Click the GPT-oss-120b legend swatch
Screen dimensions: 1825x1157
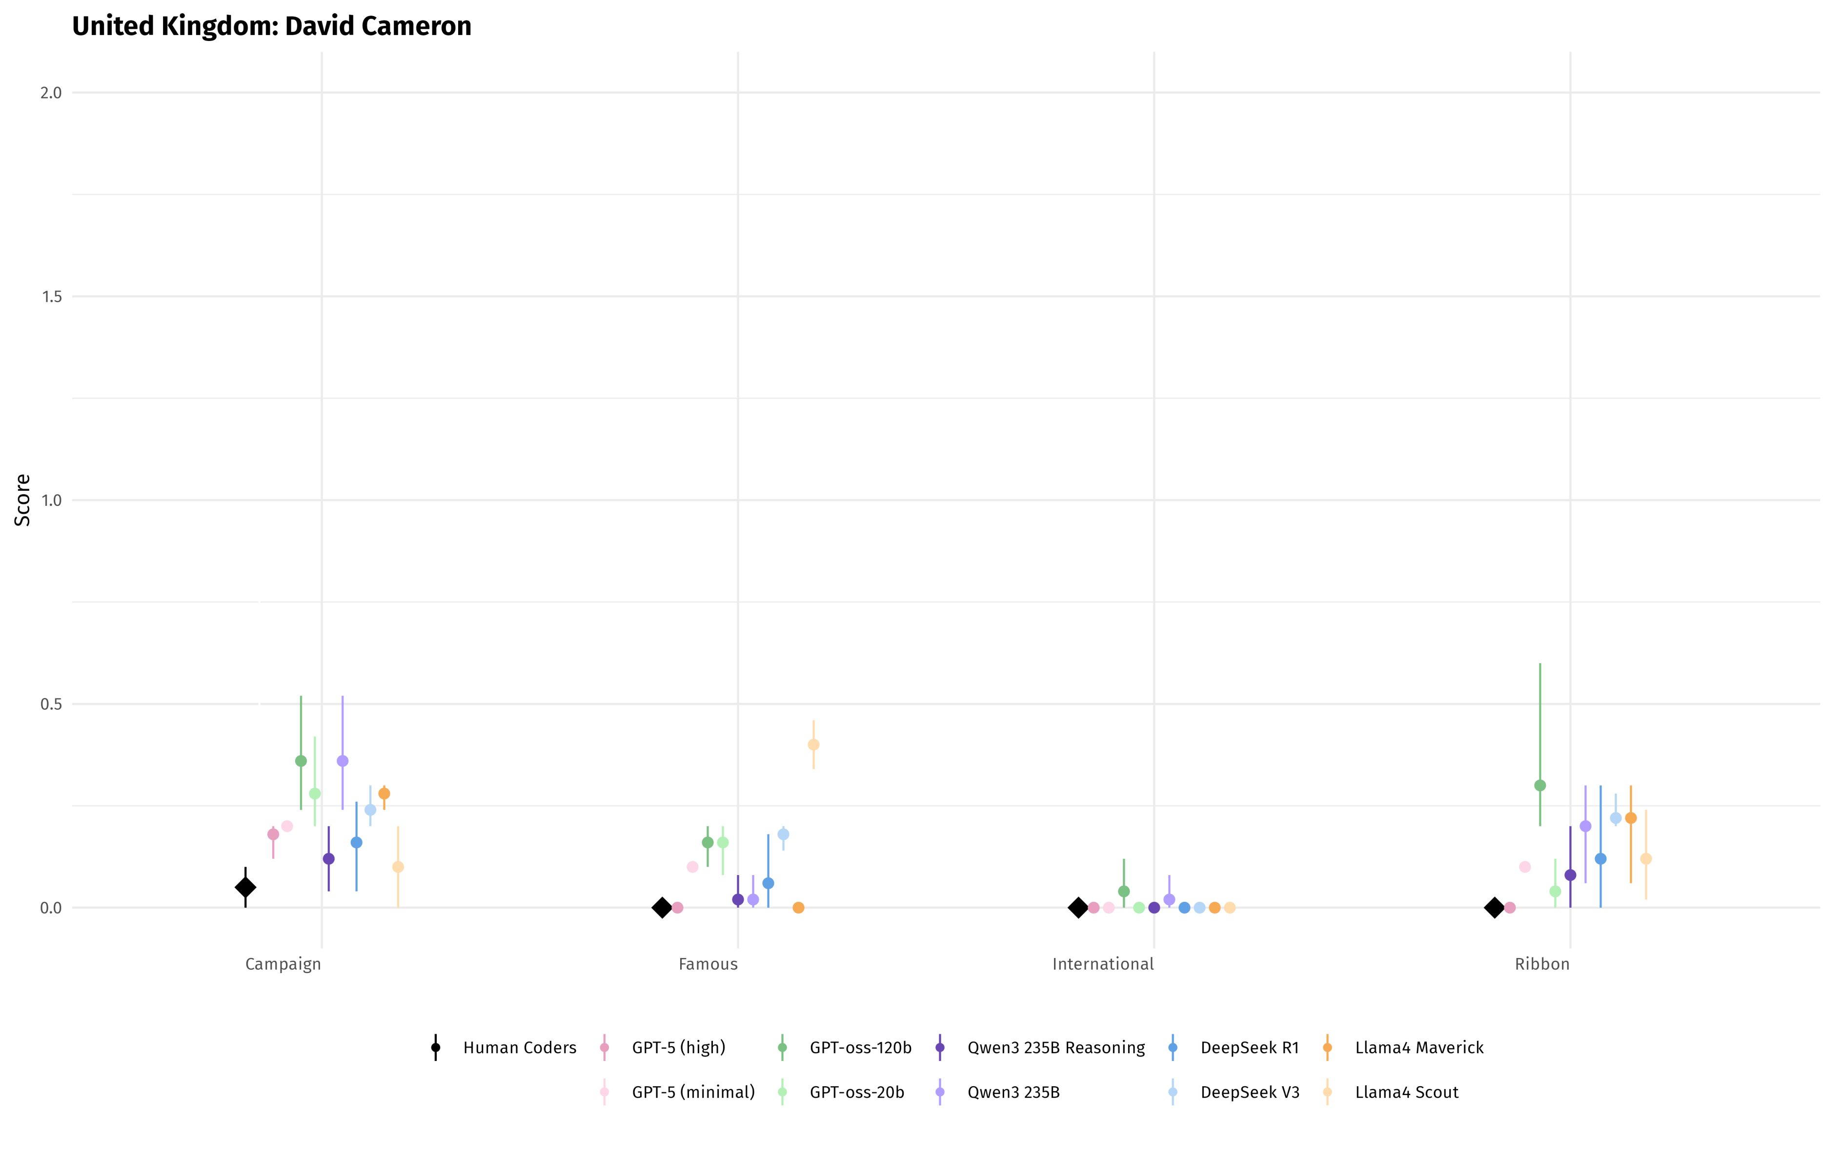point(782,1048)
